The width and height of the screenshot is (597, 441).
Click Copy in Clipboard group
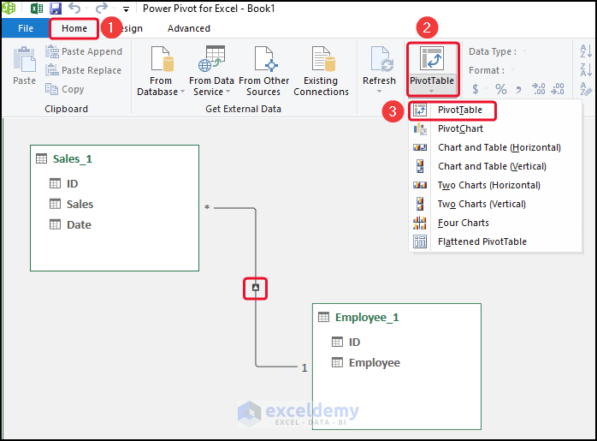[65, 89]
